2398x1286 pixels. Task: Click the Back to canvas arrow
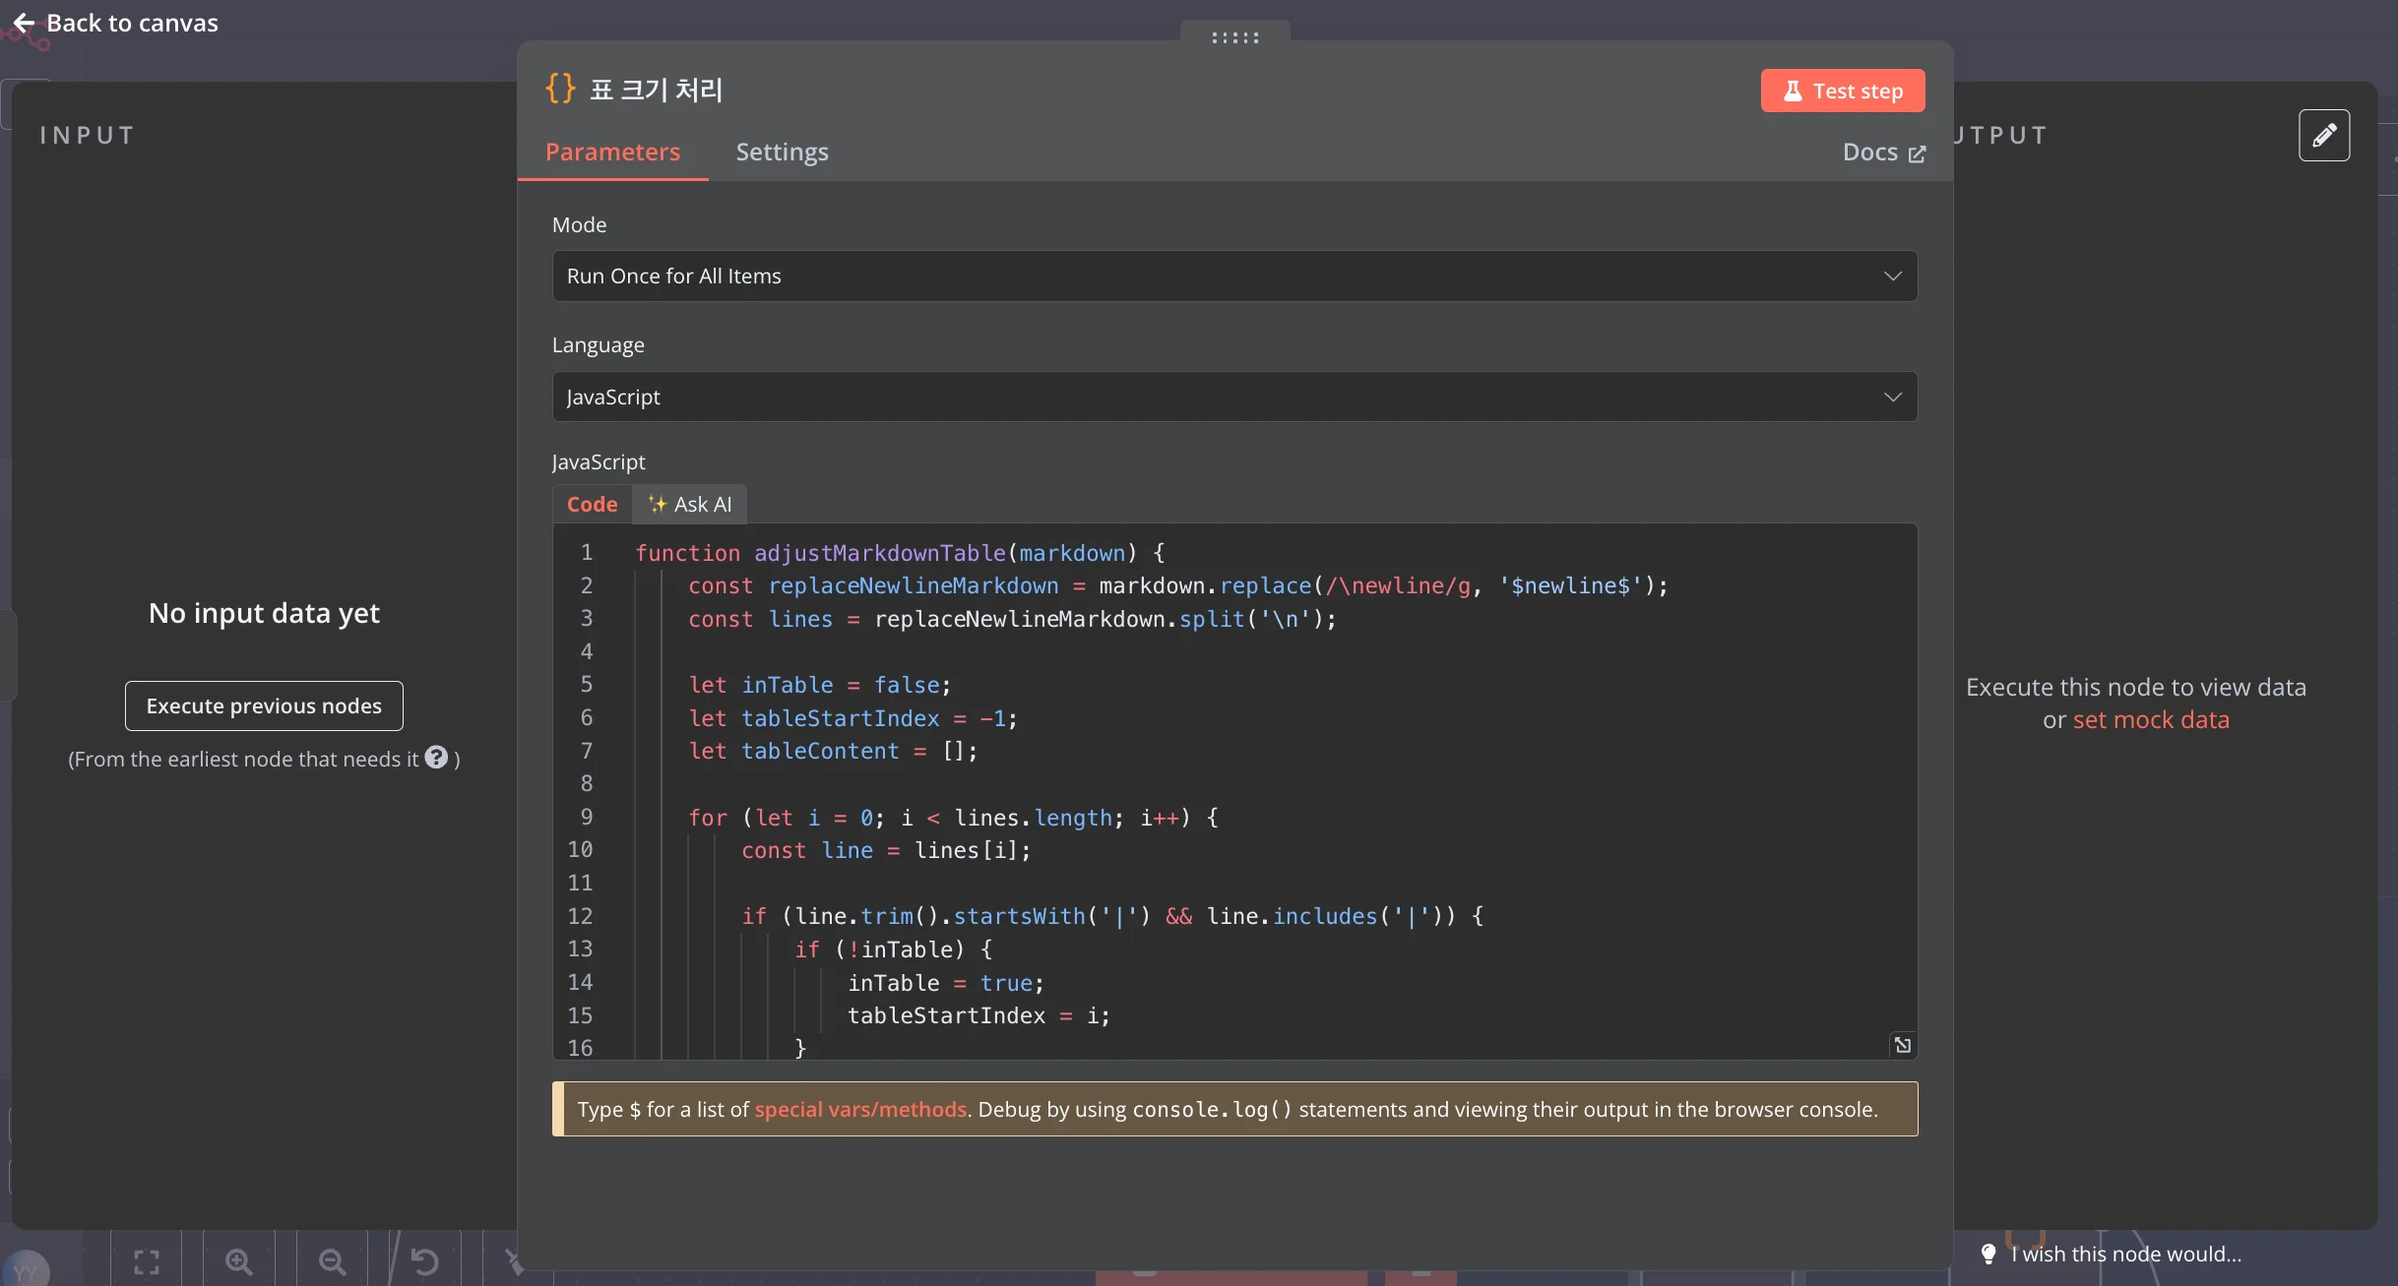24,23
